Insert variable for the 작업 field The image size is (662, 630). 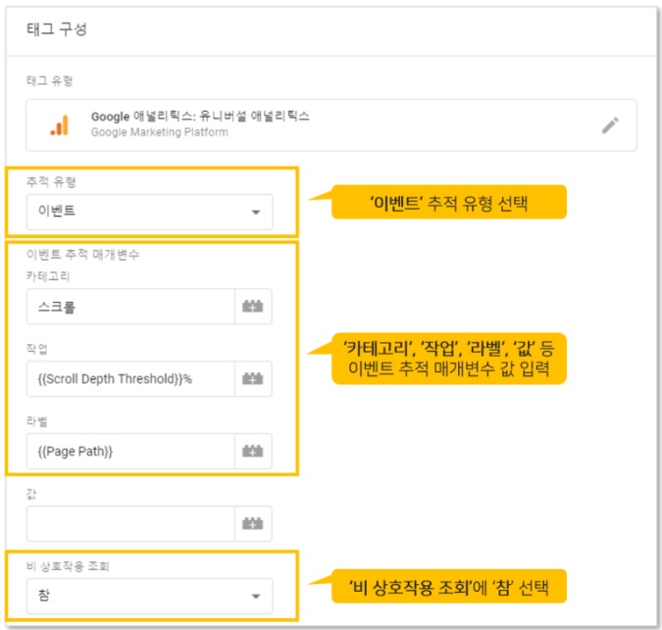coord(253,378)
